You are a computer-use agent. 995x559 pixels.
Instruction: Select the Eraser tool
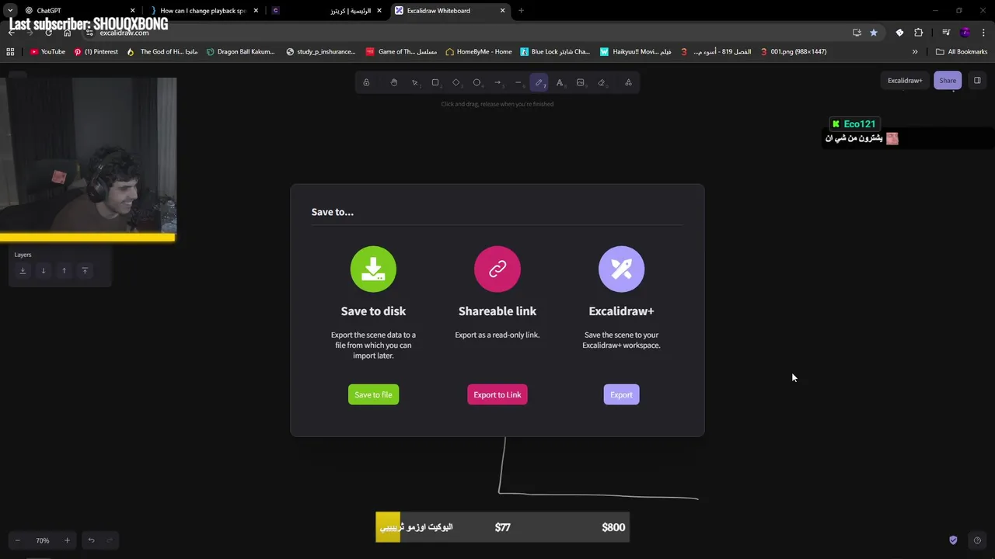point(601,82)
